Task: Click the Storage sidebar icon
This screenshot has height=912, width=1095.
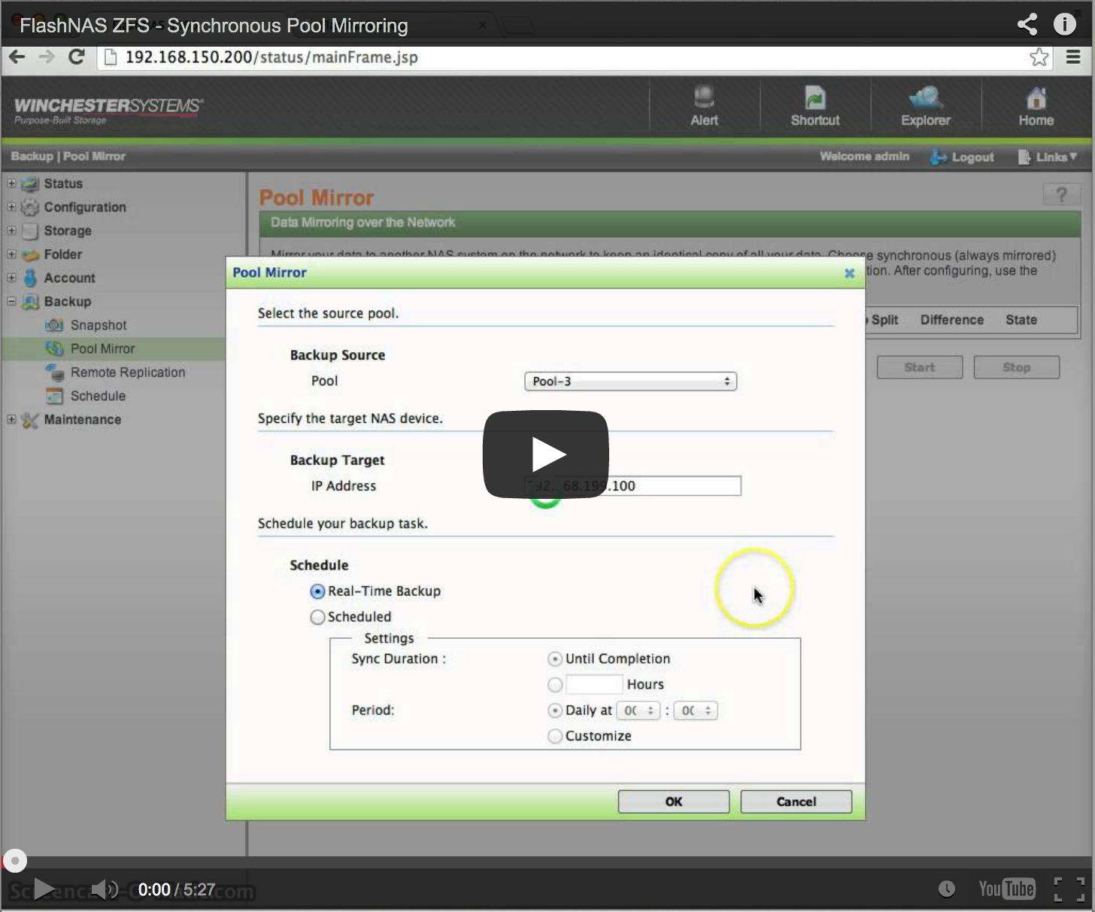Action: point(30,231)
